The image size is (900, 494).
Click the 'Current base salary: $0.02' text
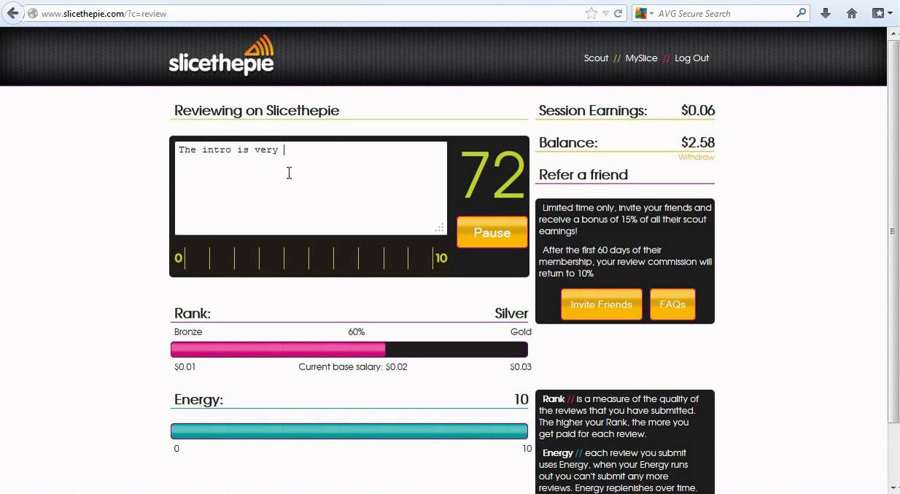(353, 367)
